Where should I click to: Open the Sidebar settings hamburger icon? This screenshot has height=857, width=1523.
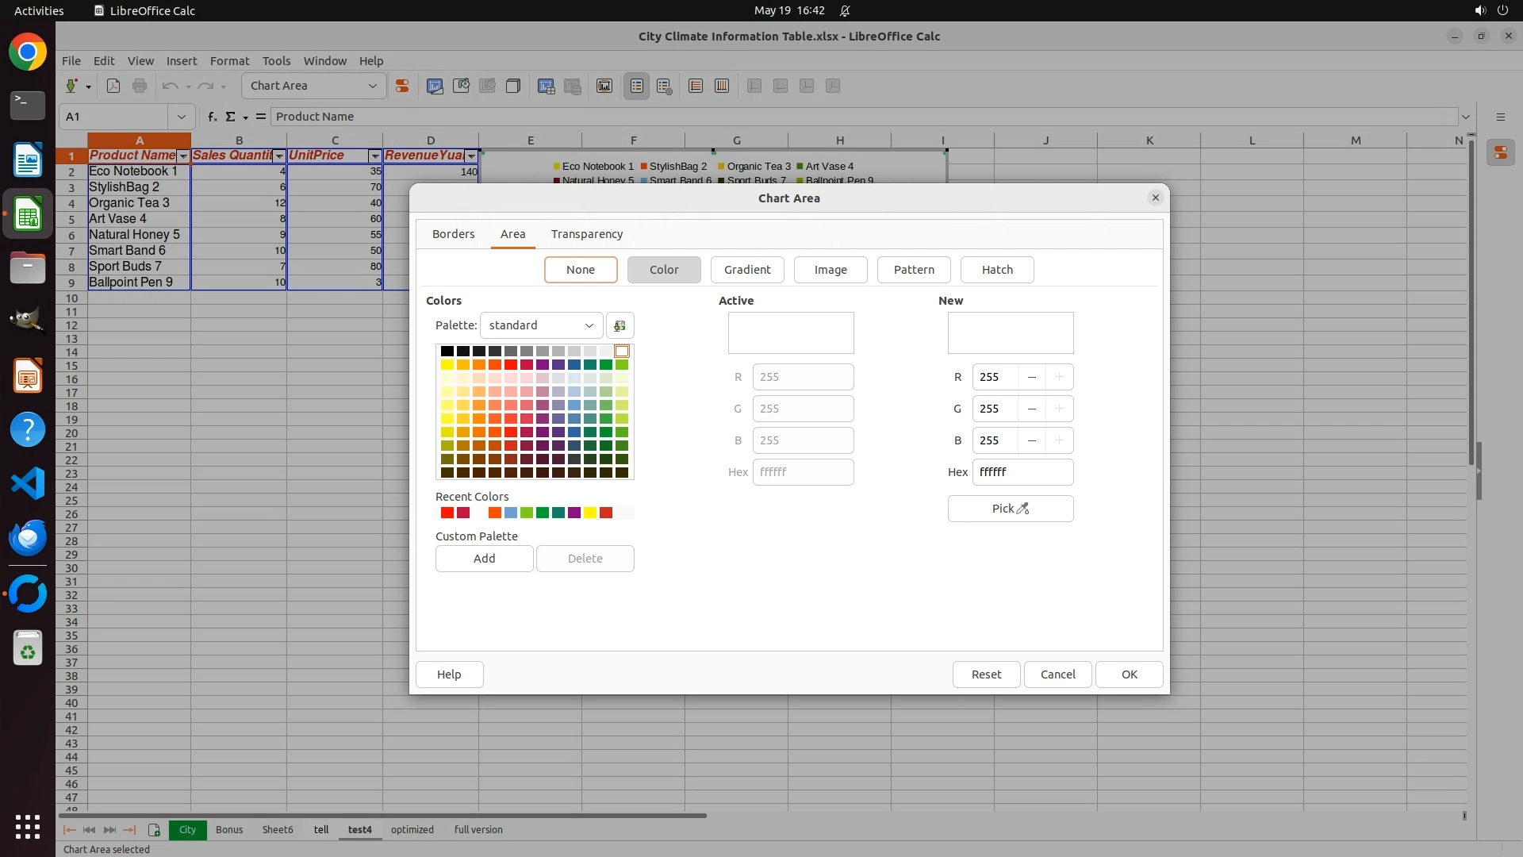(1500, 117)
